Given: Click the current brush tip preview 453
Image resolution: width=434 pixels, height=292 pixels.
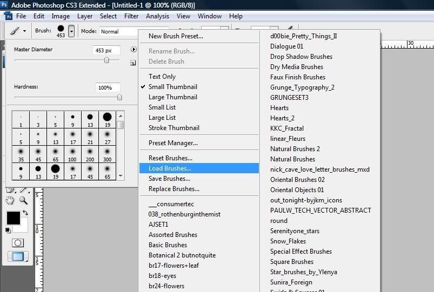Looking at the screenshot, I should click(61, 31).
